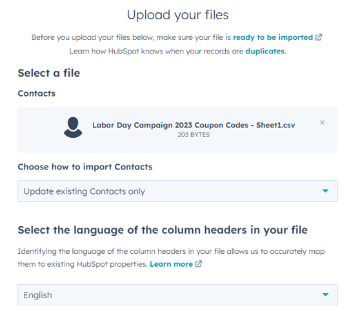Viewport: 349px width, 315px height.
Task: Click the external link icon next to 'Learn more'
Action: (198, 264)
